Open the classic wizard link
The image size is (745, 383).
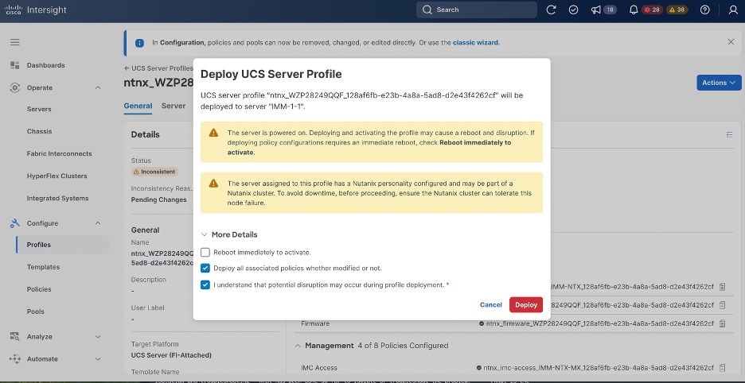tap(476, 42)
